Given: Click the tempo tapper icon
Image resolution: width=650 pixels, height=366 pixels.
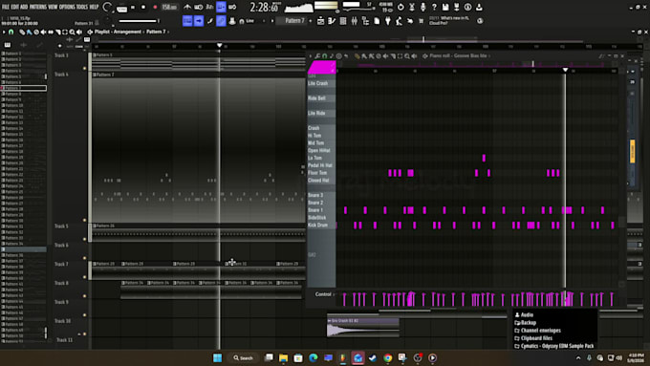Looking at the screenshot, I should (399, 21).
